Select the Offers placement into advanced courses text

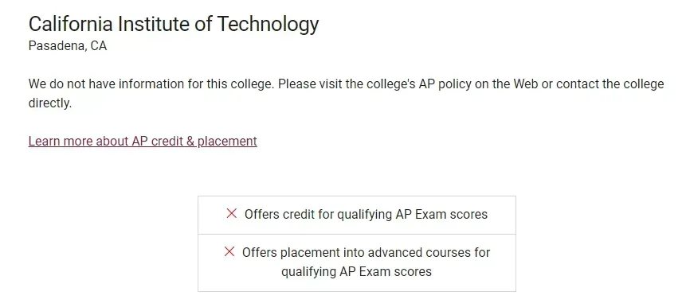(x=366, y=262)
